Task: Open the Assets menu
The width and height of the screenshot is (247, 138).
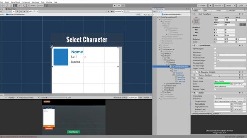Action: (x=7, y=2)
